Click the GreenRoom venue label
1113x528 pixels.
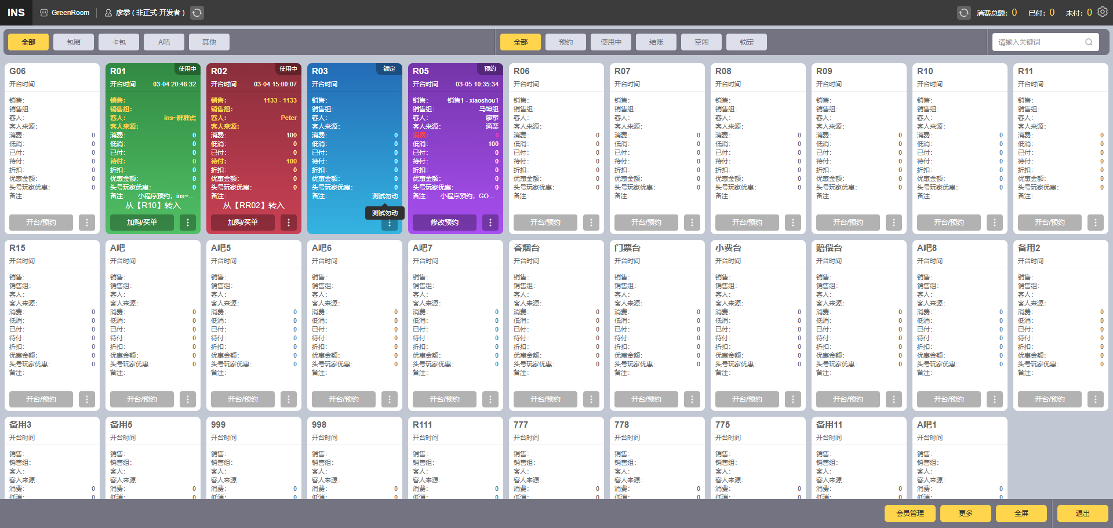pyautogui.click(x=65, y=13)
